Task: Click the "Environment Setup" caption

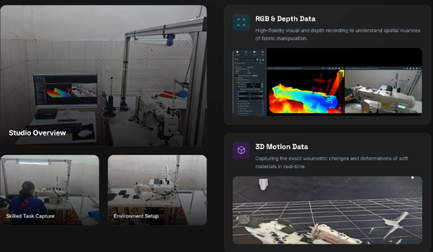Action: pos(136,216)
